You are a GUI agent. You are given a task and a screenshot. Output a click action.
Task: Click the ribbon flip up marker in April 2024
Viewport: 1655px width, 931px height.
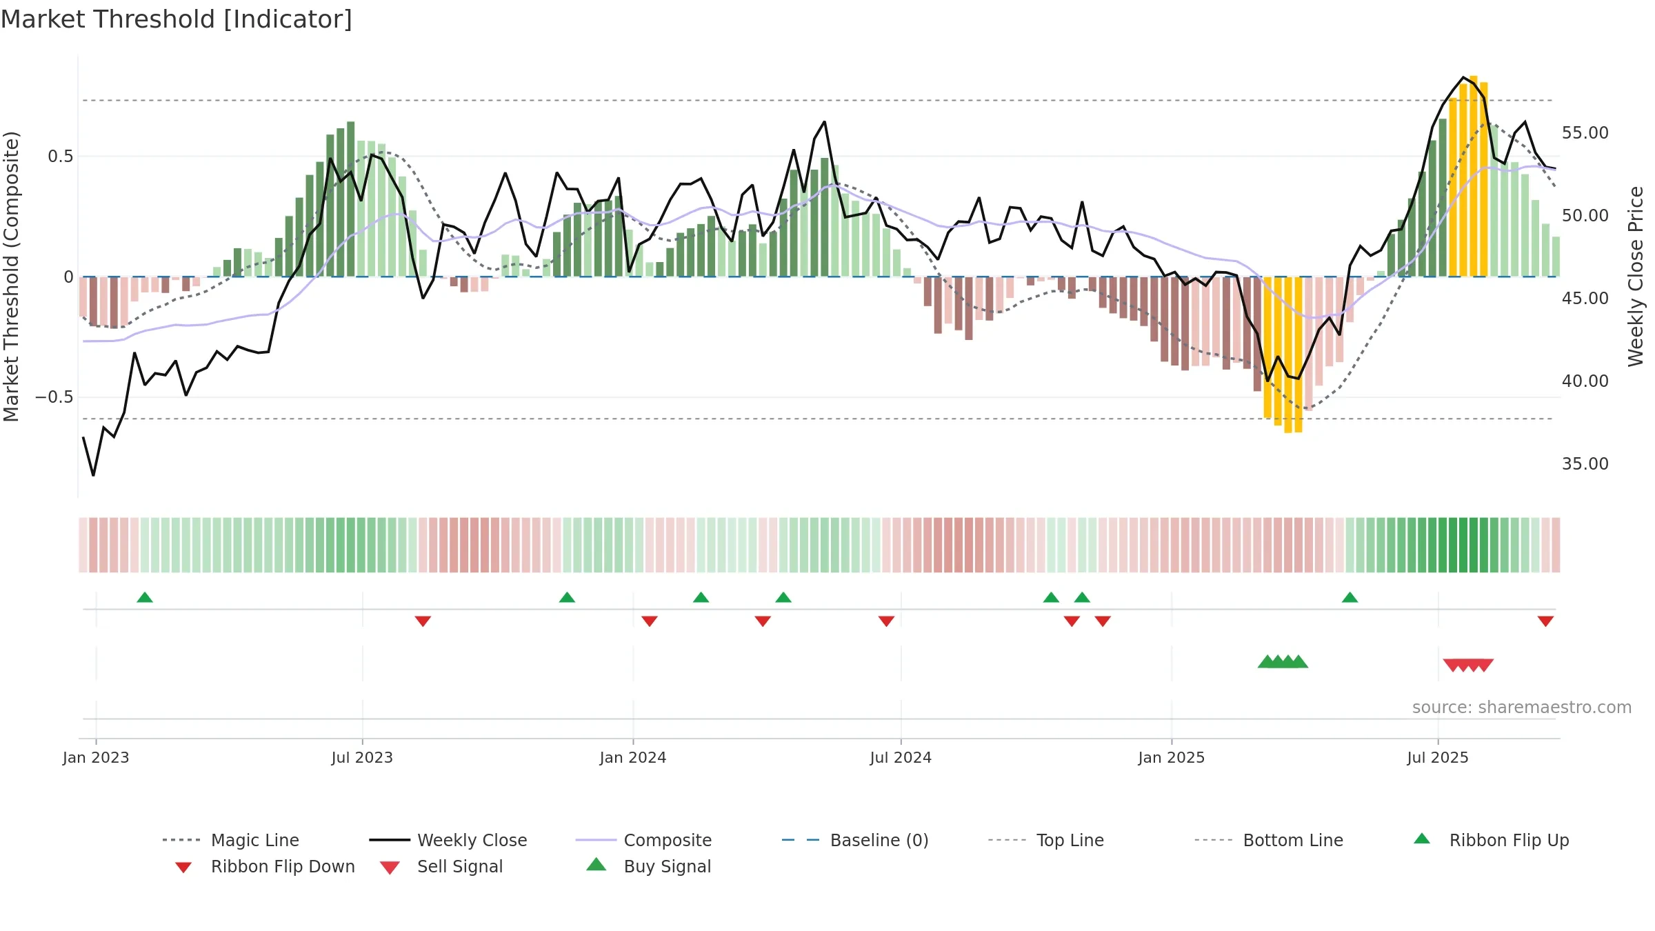[x=783, y=597]
